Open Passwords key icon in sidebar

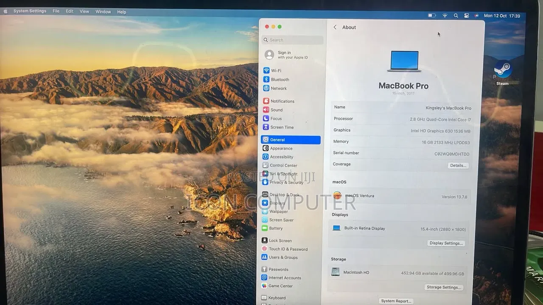tap(264, 269)
